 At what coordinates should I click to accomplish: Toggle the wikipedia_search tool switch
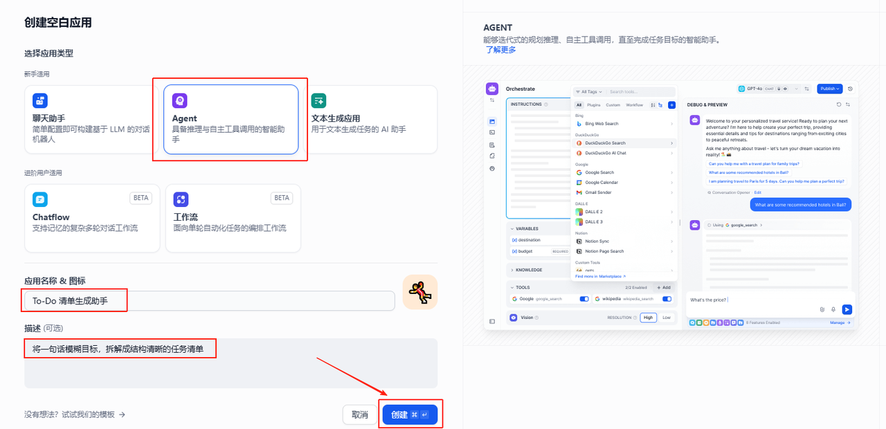click(x=667, y=299)
